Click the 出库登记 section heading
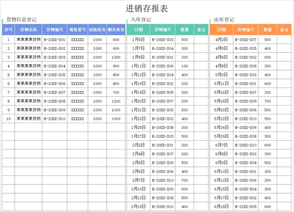294x212 pixels. [x=224, y=19]
